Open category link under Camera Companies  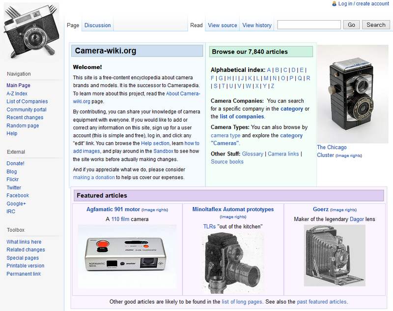(292, 109)
